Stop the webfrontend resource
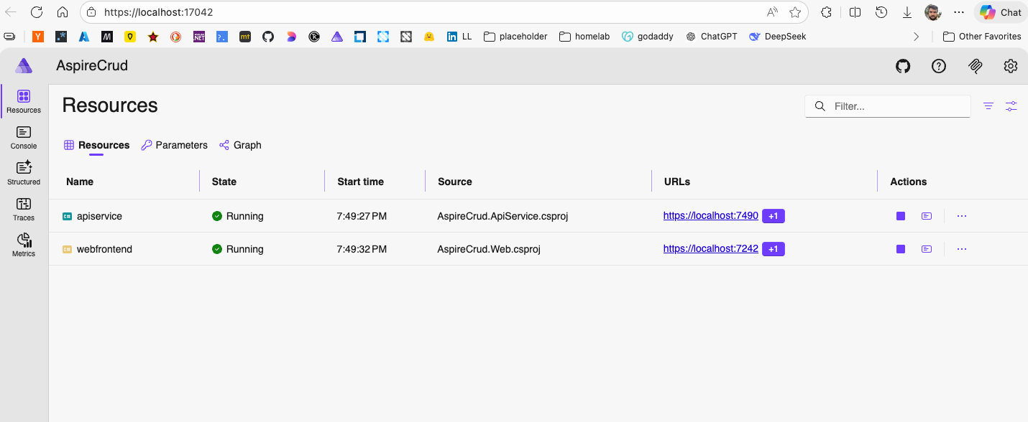 [901, 249]
